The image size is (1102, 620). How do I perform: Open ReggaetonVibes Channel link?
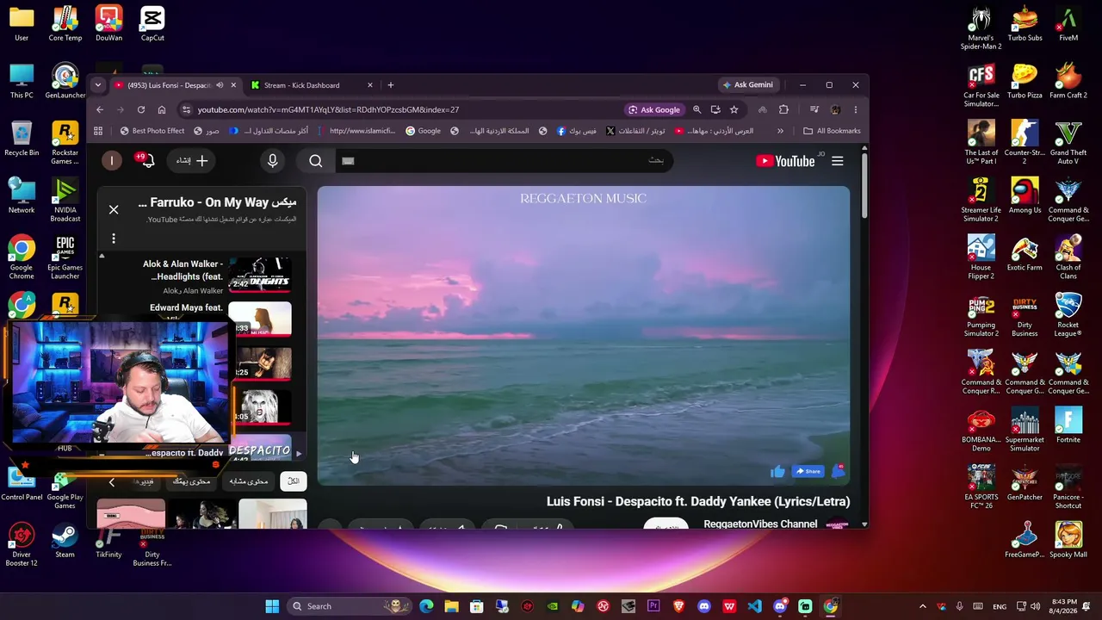(760, 524)
